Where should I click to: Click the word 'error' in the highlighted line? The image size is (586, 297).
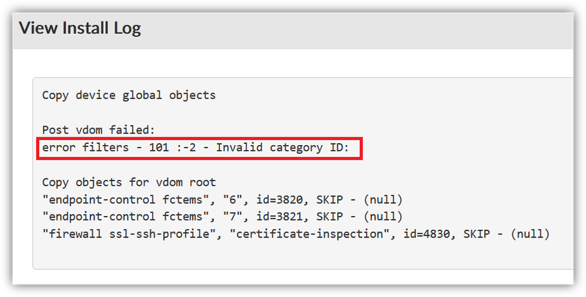(56, 148)
